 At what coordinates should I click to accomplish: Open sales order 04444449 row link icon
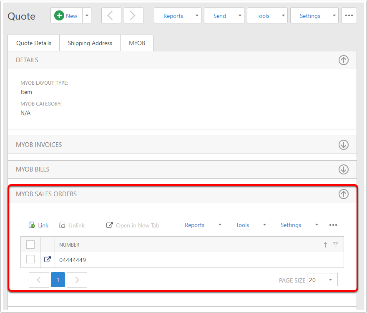coord(48,260)
